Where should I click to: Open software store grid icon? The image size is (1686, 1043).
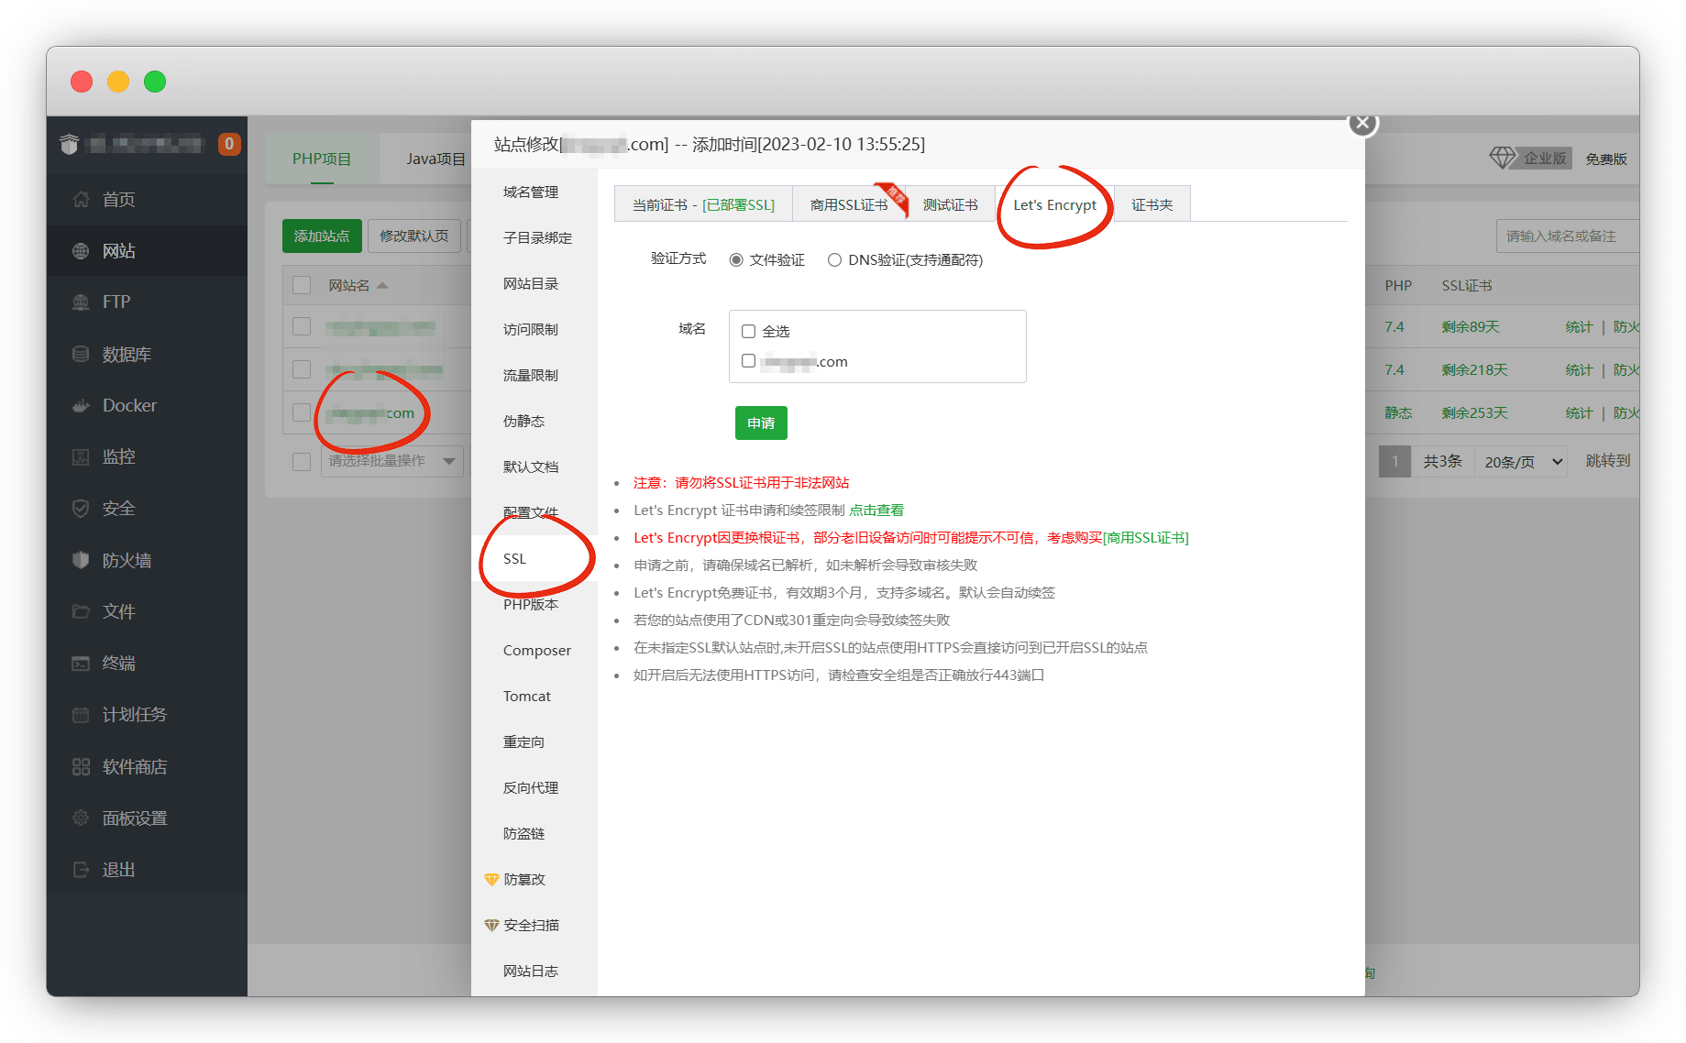coord(81,766)
